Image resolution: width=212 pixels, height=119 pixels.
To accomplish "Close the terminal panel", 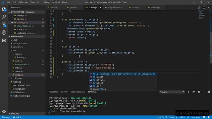I will 209,92.
